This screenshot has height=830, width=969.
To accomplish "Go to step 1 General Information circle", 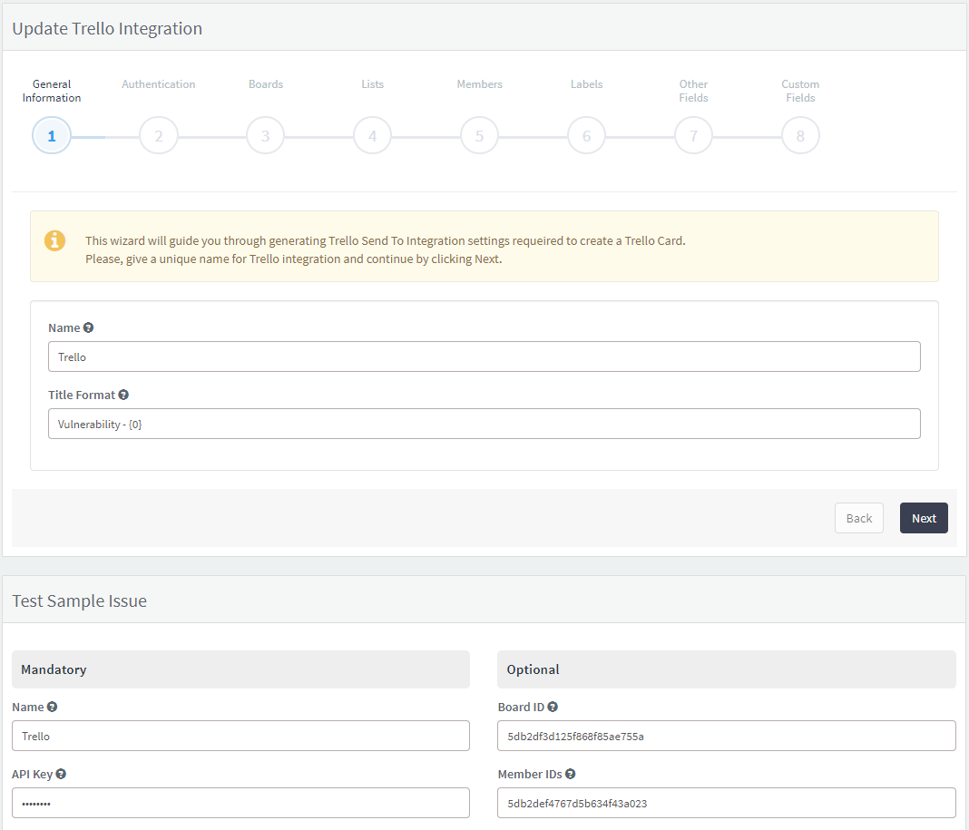I will [52, 135].
